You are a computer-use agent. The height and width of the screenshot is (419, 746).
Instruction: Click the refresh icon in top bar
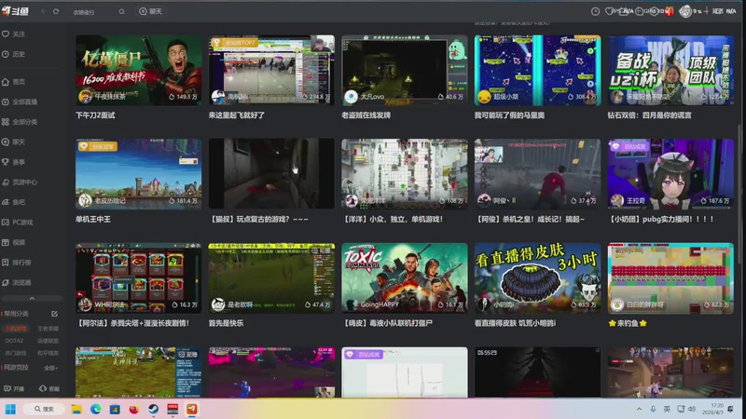pos(56,11)
